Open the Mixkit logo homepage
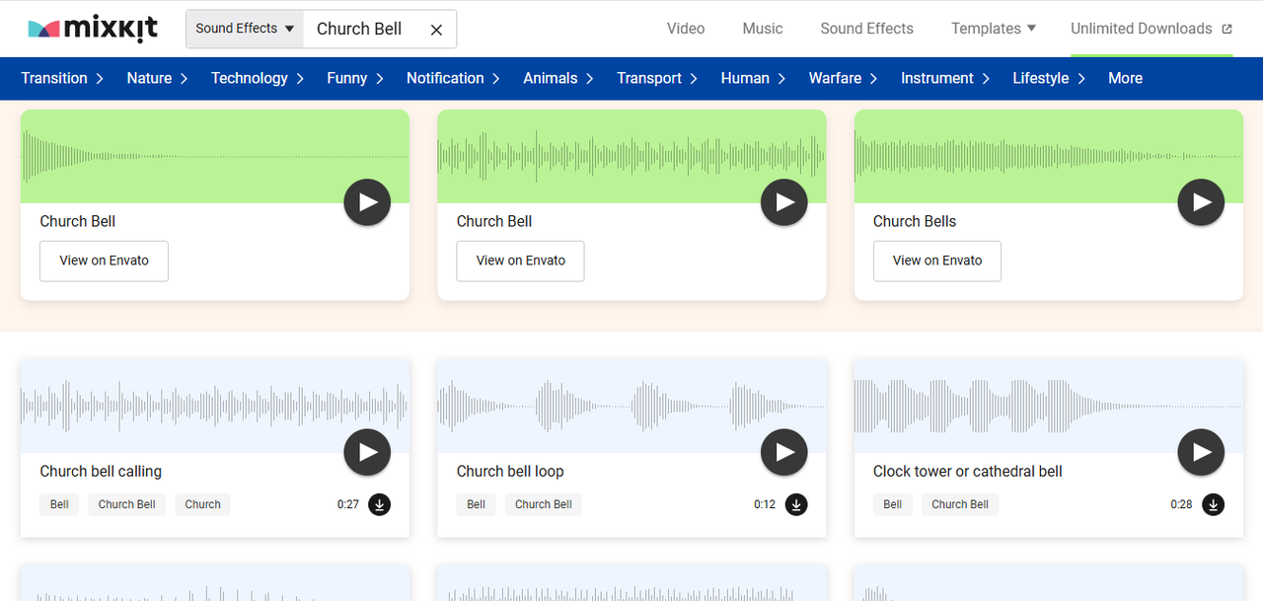The width and height of the screenshot is (1263, 601). [93, 29]
